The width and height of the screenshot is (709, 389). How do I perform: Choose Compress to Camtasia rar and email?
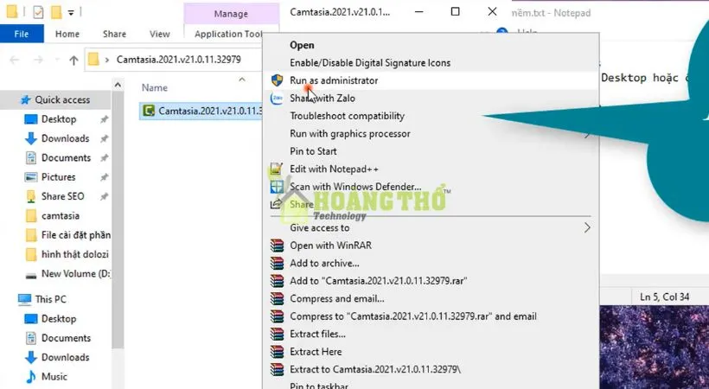[413, 316]
